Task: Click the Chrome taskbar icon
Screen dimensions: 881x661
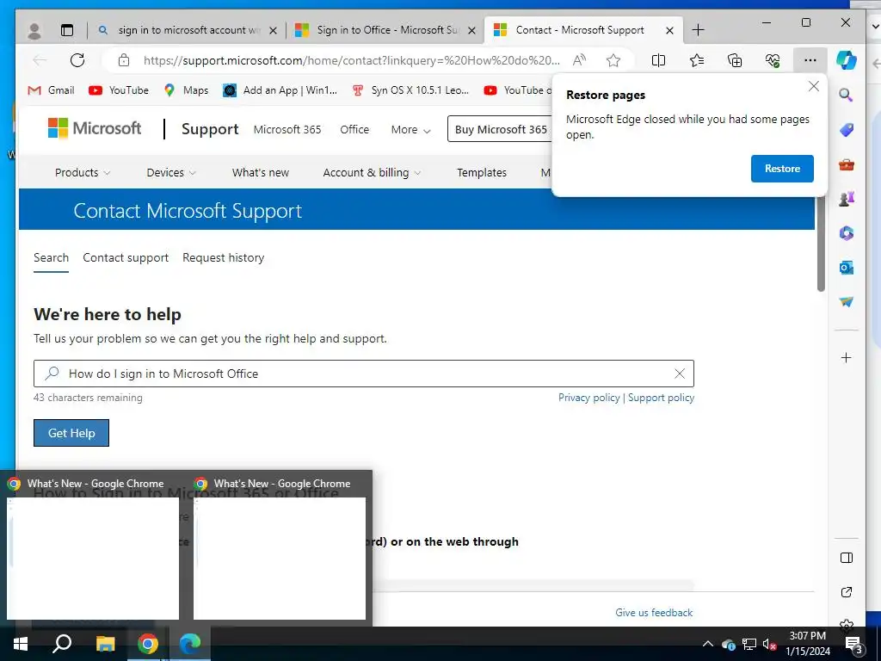Action: click(x=148, y=644)
